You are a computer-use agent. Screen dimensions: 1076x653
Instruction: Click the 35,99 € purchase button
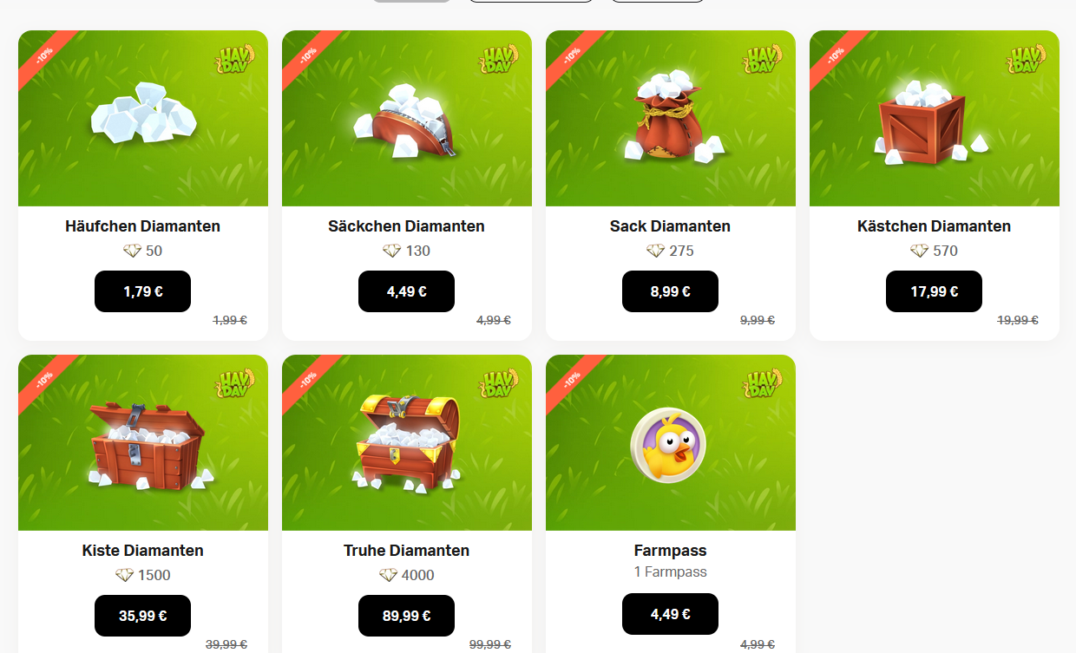142,616
